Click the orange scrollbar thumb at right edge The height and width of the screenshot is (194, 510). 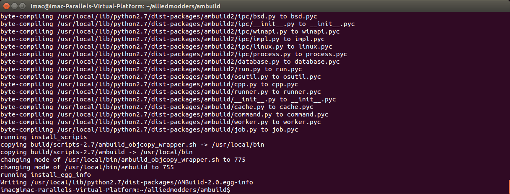[509, 186]
